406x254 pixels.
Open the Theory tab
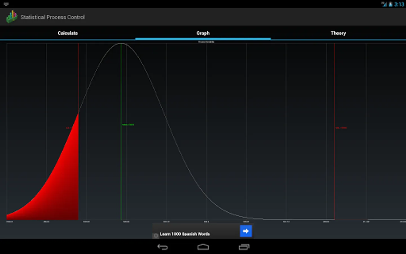coord(338,33)
